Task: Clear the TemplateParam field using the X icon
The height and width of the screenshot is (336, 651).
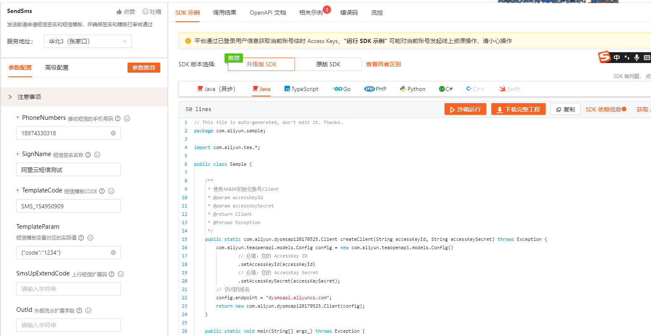Action: coord(113,253)
